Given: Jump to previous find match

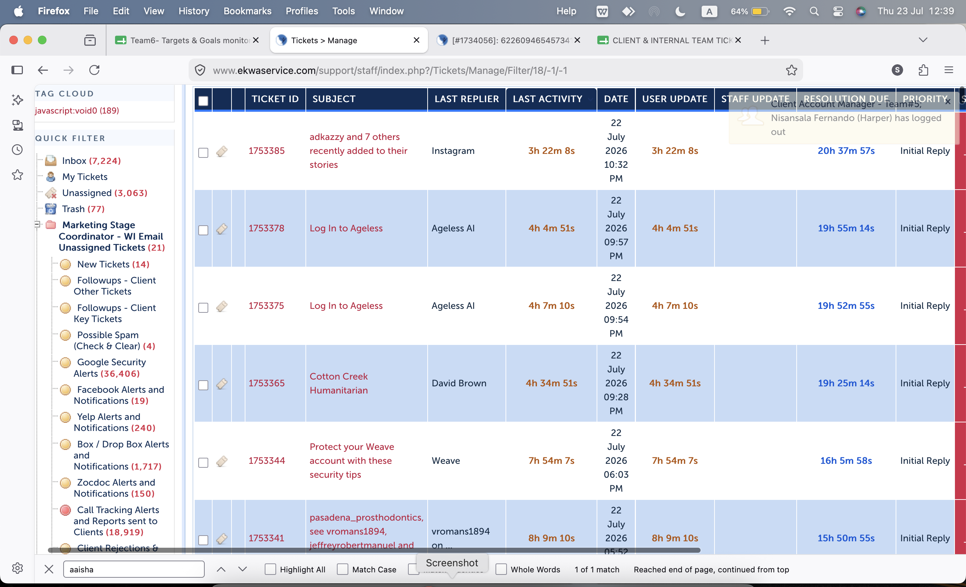Looking at the screenshot, I should tap(221, 569).
